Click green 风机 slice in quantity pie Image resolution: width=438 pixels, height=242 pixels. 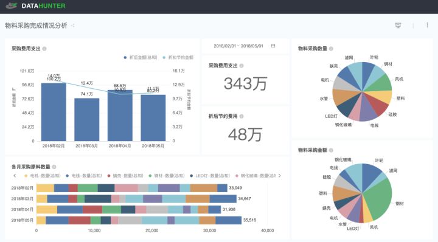380,83
